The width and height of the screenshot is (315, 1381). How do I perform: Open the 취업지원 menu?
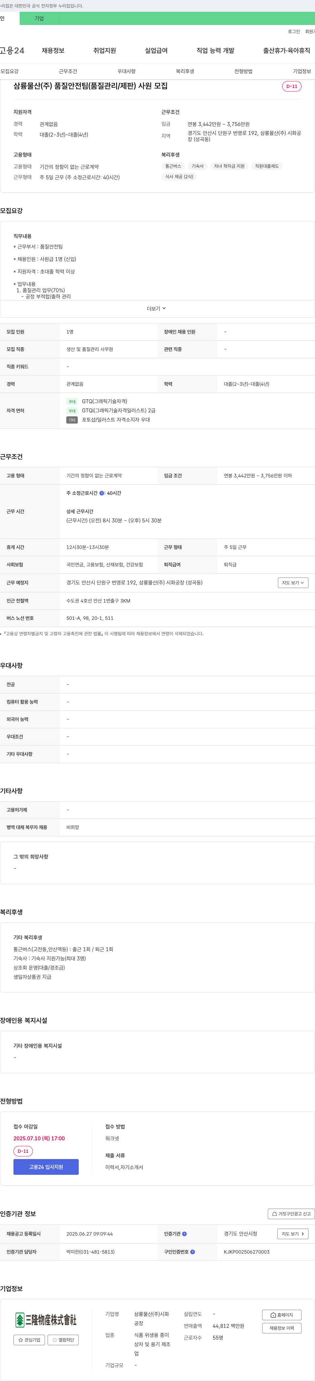tap(104, 50)
